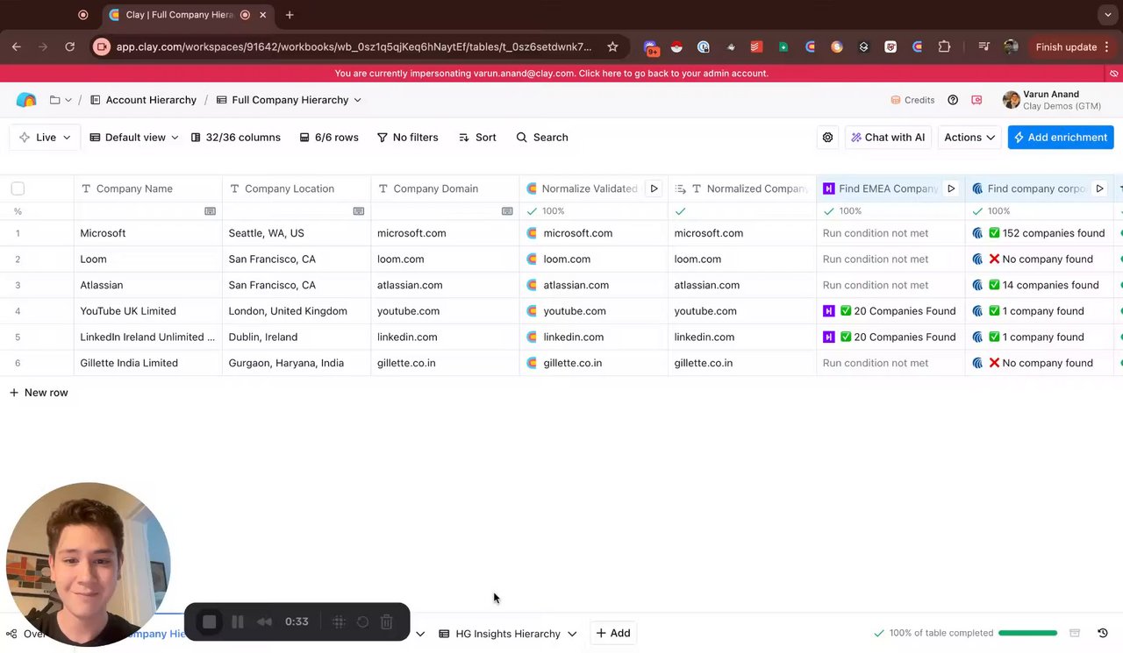Open the browser media control icon
1123x653 pixels.
(x=984, y=46)
